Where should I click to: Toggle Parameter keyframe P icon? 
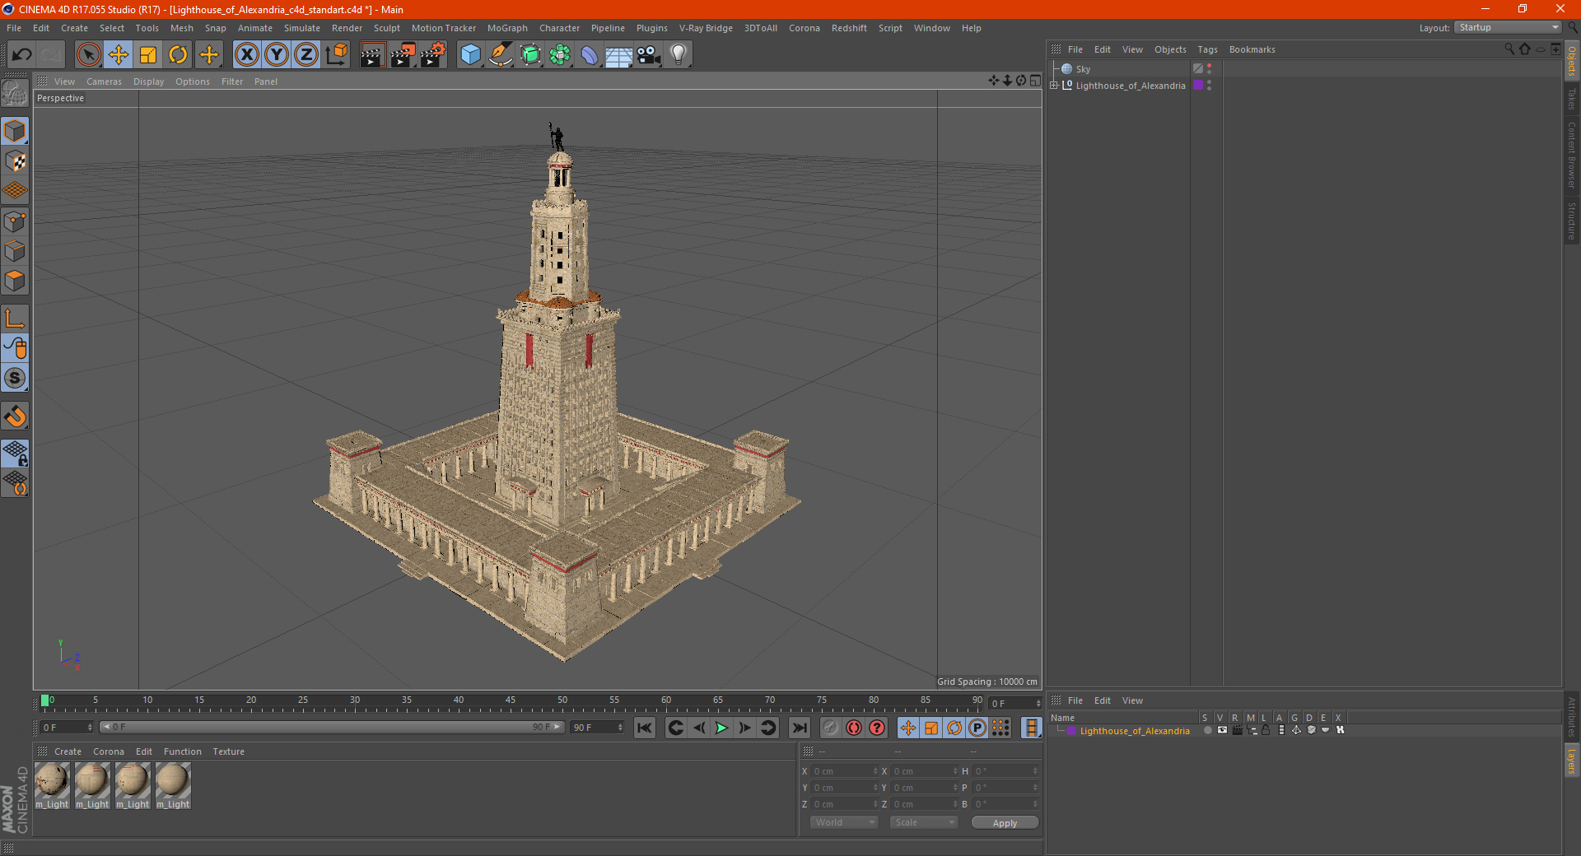(x=977, y=728)
